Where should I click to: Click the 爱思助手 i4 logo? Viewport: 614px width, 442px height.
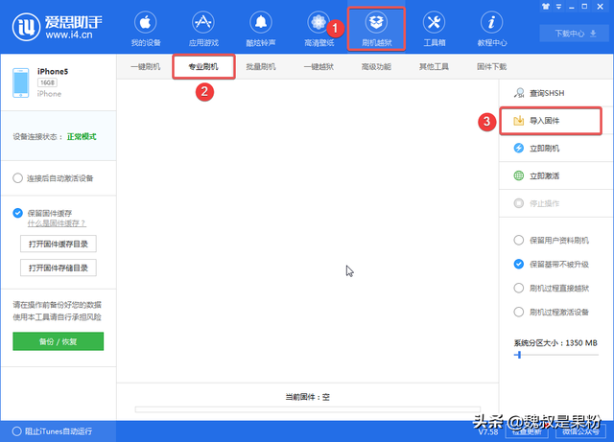click(26, 27)
